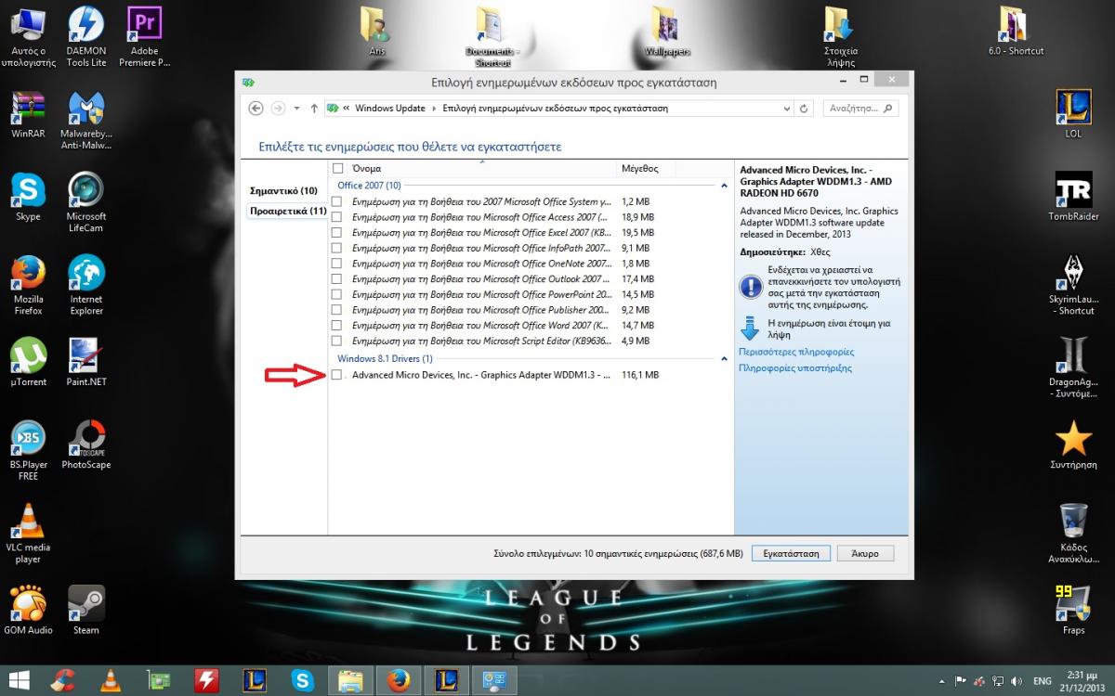Open the address bar history dropdown
This screenshot has width=1115, height=696.
point(787,109)
